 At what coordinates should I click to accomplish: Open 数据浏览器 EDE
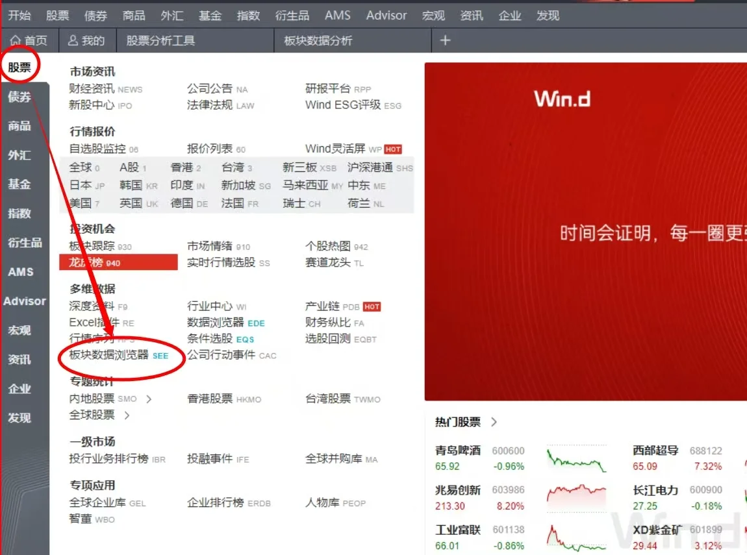226,322
